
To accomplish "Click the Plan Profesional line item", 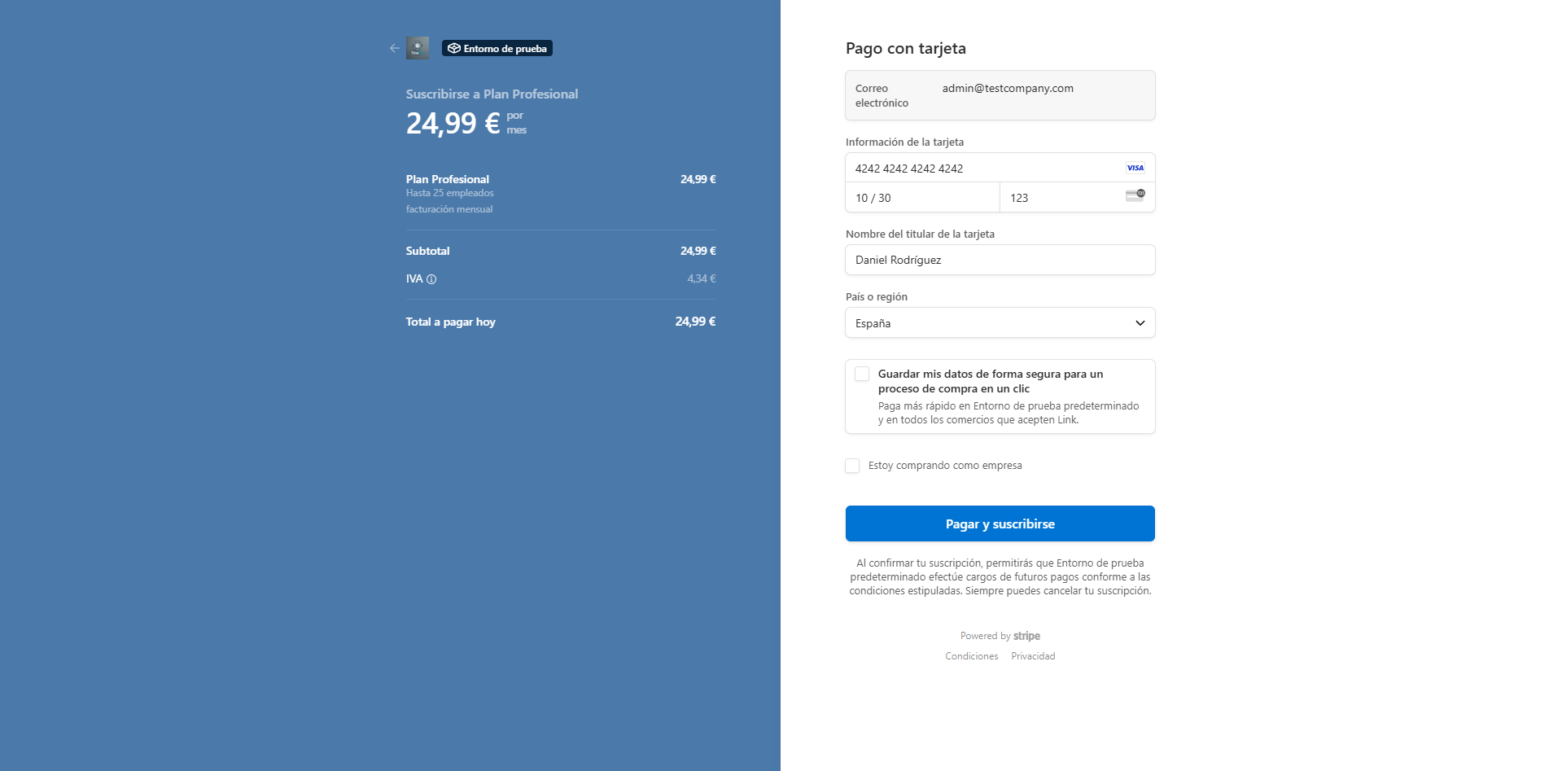I will coord(448,179).
